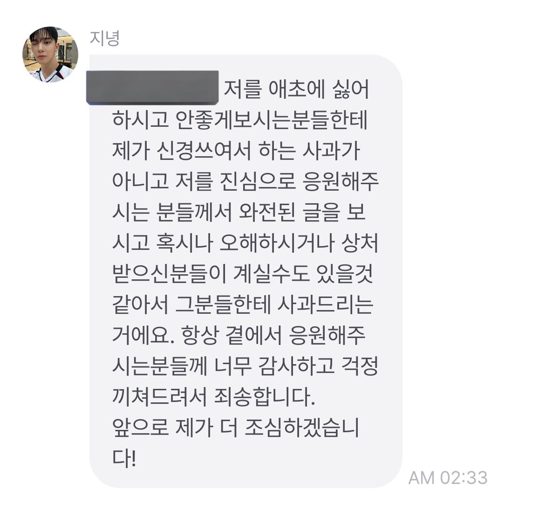545x525 pixels.
Task: Click the word '조심하겠습니' near the end
Action: (301, 428)
